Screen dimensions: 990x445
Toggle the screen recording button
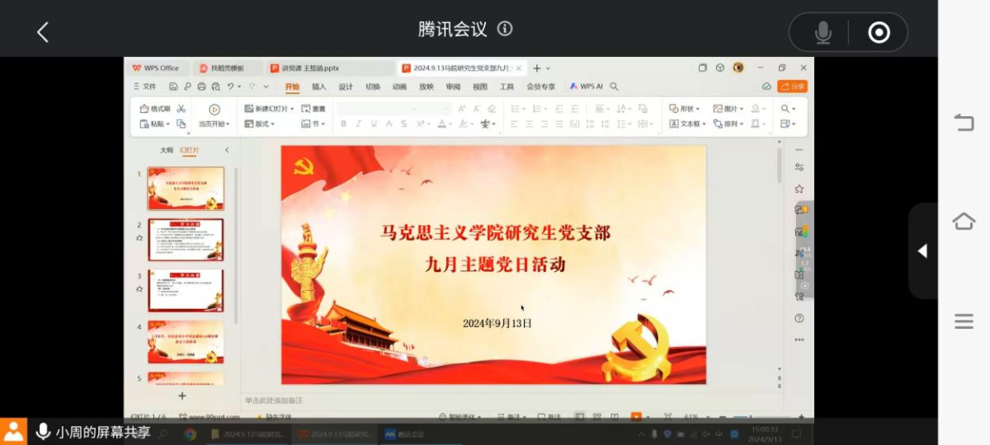pos(879,32)
